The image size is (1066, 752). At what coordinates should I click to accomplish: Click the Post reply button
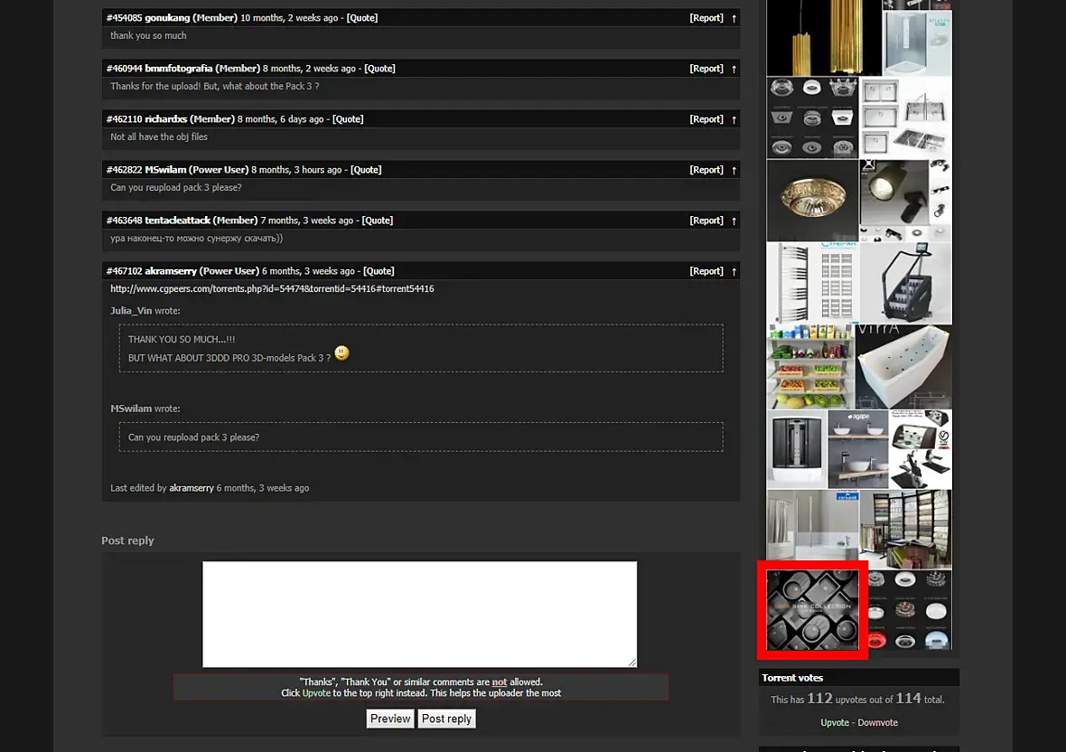click(x=446, y=719)
